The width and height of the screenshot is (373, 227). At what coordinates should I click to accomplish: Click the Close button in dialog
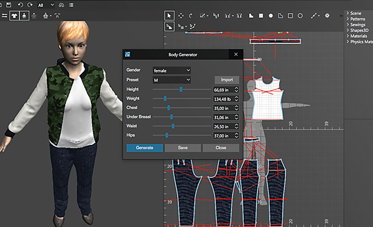click(221, 148)
